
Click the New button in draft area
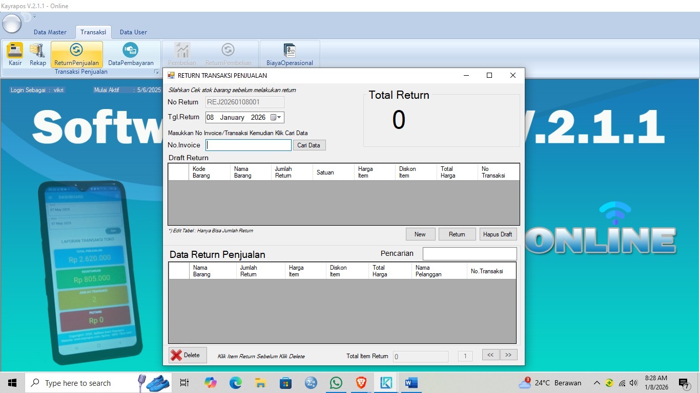pos(420,234)
